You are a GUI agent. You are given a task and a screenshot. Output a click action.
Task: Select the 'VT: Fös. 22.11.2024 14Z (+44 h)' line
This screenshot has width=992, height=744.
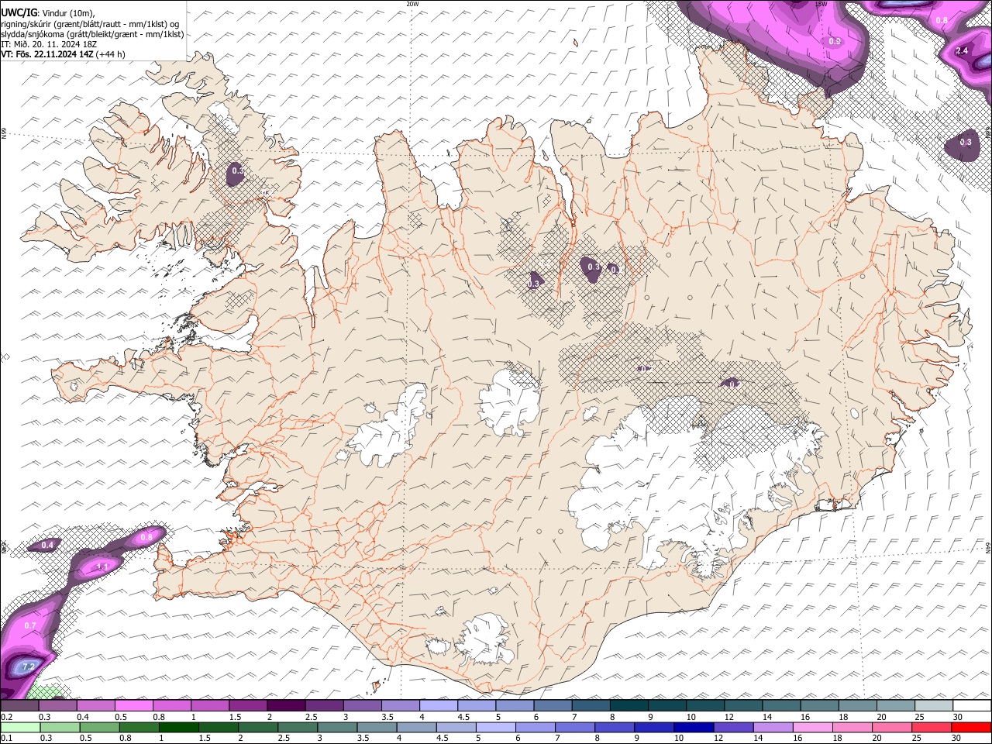[x=63, y=54]
